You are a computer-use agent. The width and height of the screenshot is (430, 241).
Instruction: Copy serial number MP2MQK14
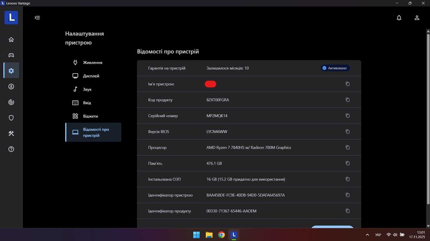347,116
